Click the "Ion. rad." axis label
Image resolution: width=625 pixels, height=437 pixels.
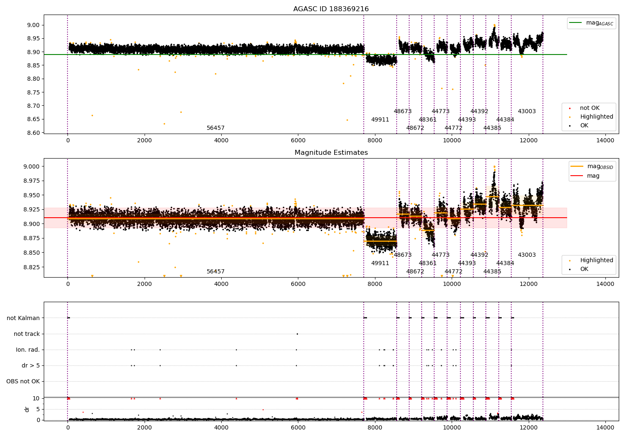pos(28,350)
